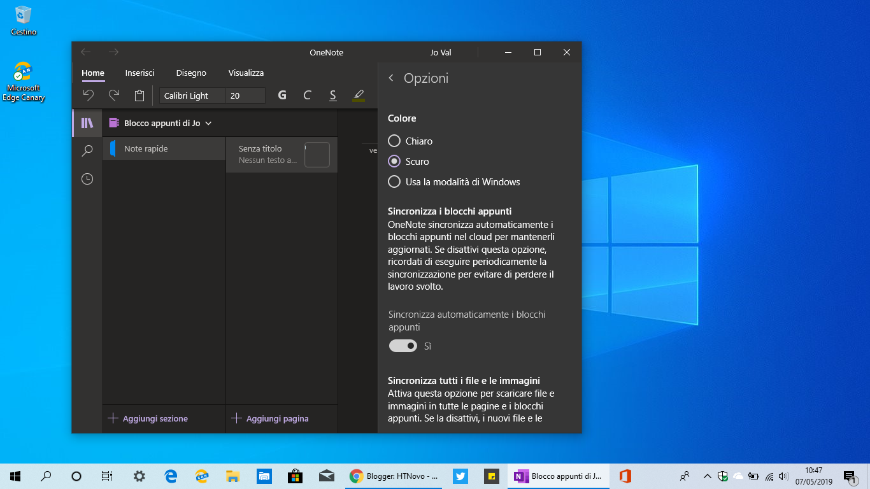
Task: Select the Senza titolo page
Action: pyautogui.click(x=282, y=154)
